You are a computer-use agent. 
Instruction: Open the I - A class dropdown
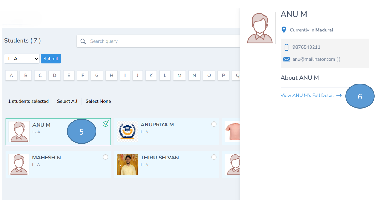pyautogui.click(x=21, y=58)
